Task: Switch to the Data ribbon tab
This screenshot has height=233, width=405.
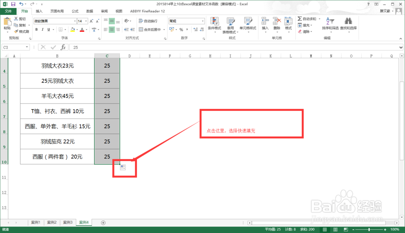Action: (x=90, y=11)
